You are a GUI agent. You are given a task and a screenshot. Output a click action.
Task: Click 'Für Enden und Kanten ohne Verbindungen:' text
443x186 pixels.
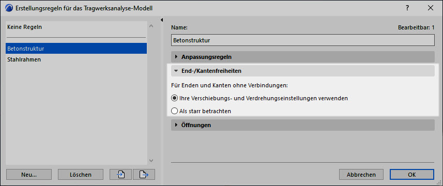[230, 85]
